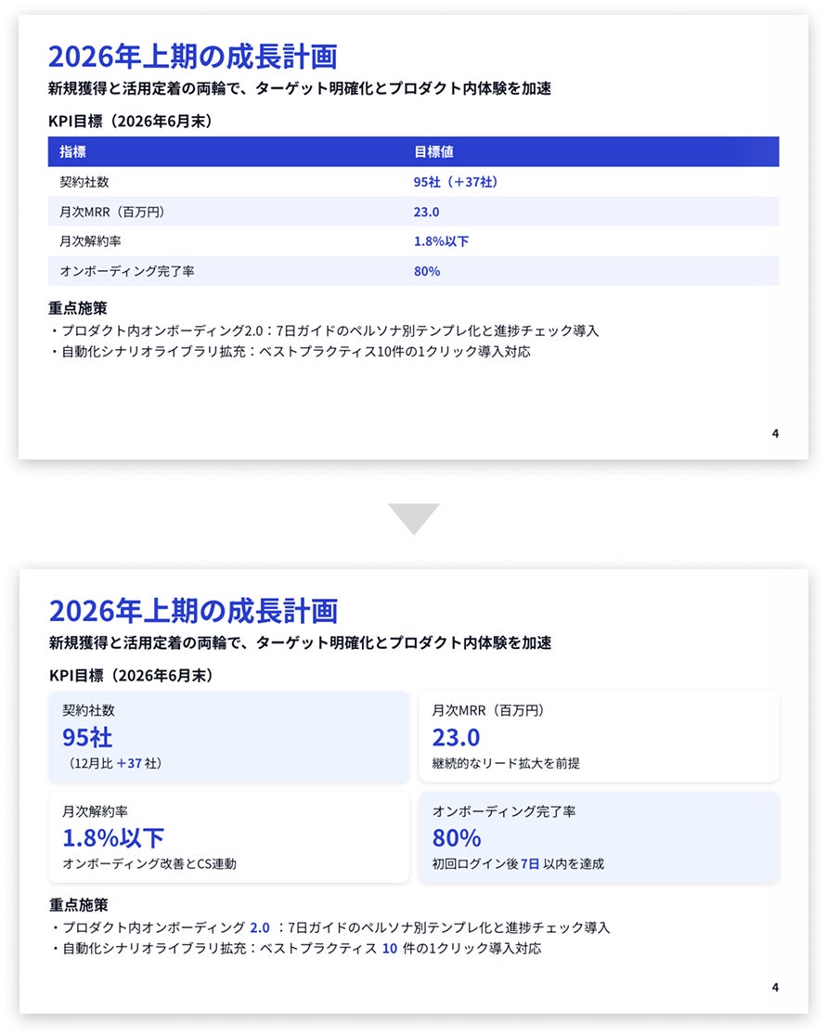The image size is (827, 1036).
Task: Select the 月次解約率 card label
Action: pos(95,811)
